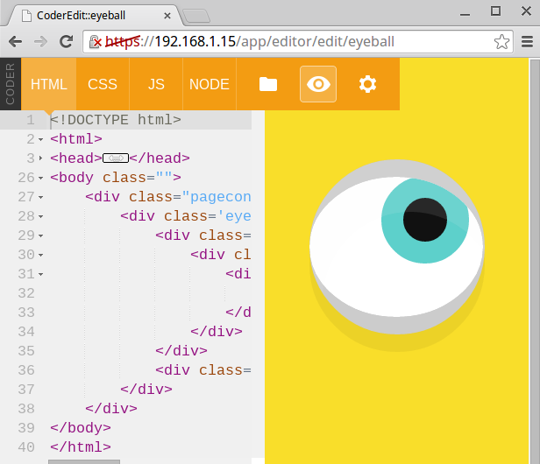
Task: Collapse the fold arrow on line 2
Action: point(41,139)
